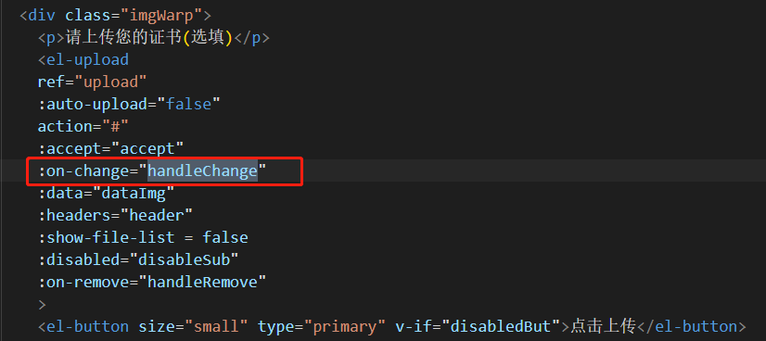Click the ref="upload" attribute line
Viewport: 766px width, 341px height.
point(93,82)
